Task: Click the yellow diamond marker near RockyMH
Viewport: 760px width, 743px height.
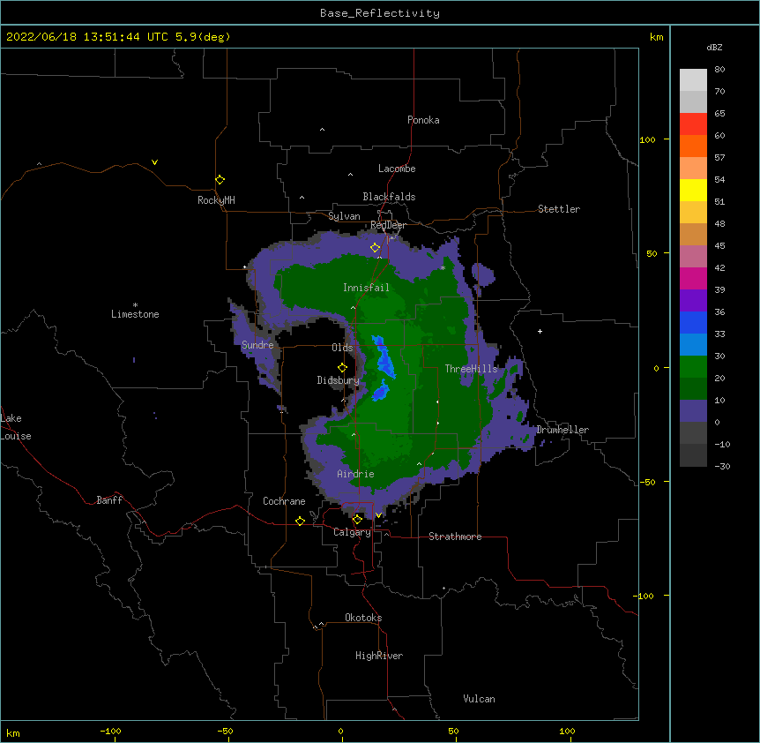Action: (x=220, y=179)
